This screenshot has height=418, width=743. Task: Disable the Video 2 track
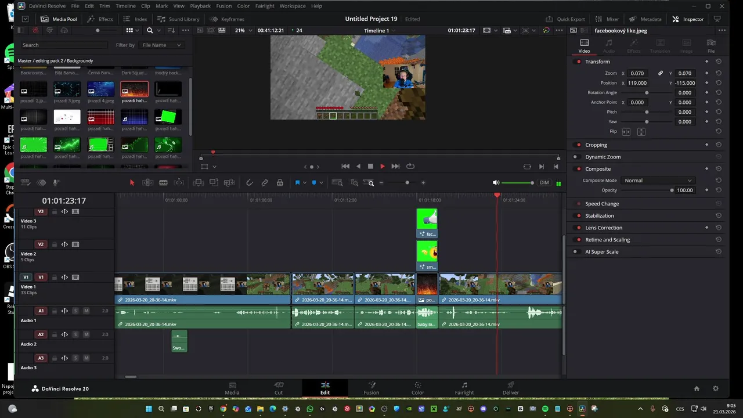75,244
